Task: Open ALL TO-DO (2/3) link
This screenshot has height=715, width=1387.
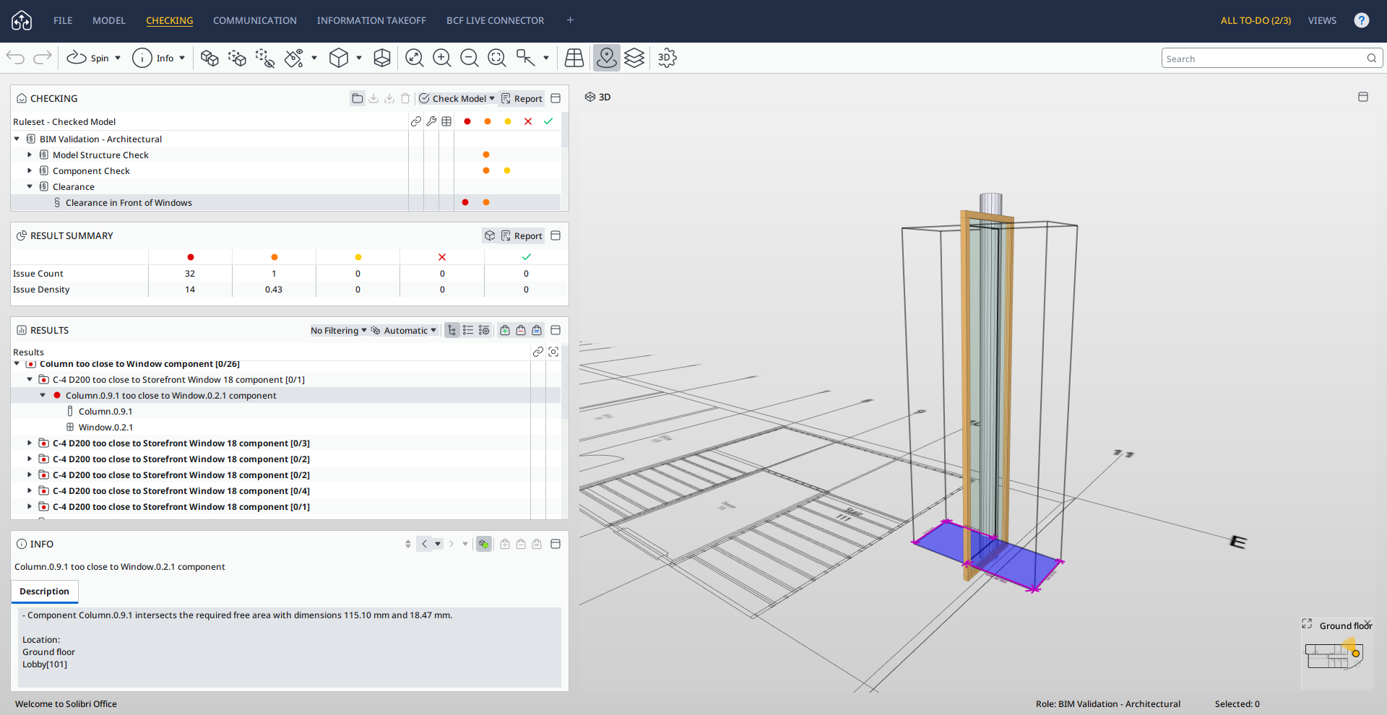Action: point(1256,20)
